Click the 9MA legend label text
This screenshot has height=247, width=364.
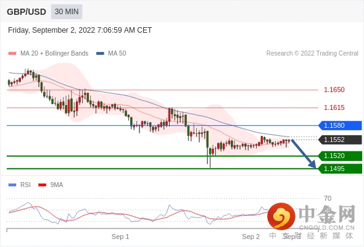pyautogui.click(x=57, y=185)
